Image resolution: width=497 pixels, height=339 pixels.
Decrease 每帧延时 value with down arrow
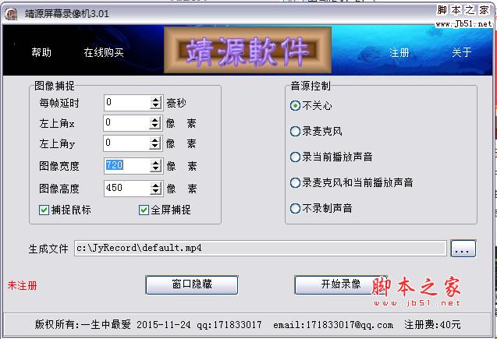pos(155,106)
